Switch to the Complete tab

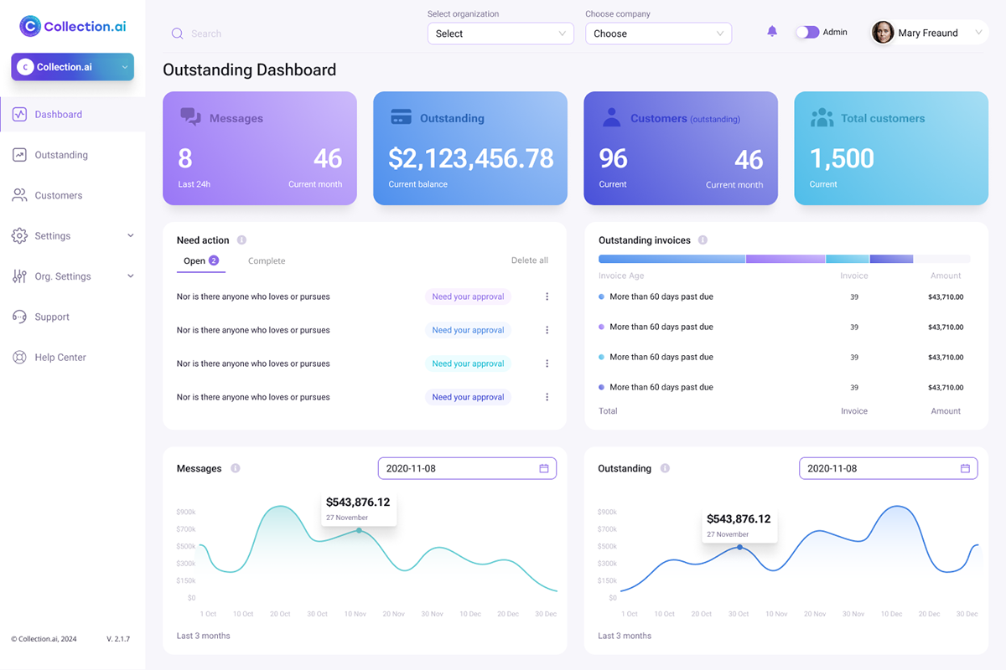tap(267, 261)
